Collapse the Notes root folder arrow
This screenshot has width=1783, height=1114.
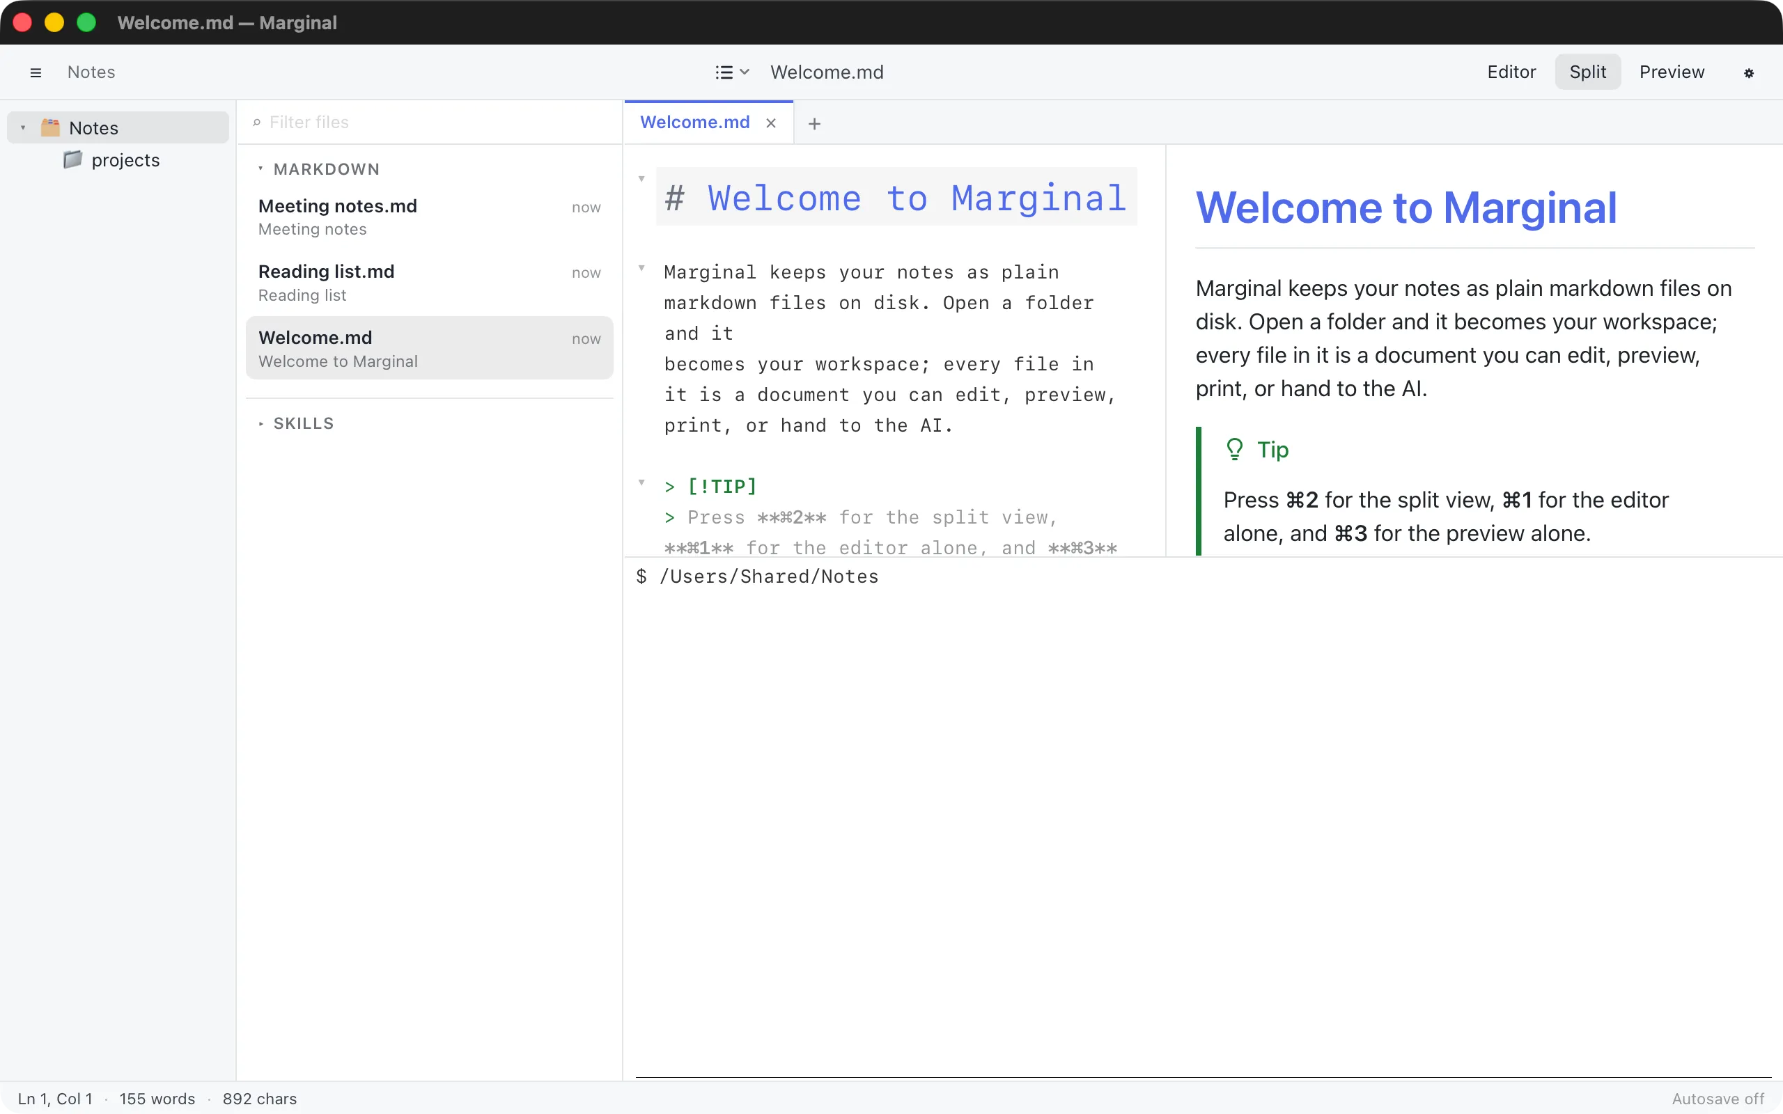coord(23,127)
